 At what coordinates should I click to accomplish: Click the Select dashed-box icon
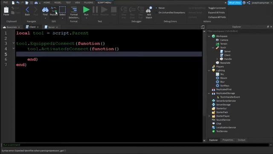[62, 9]
